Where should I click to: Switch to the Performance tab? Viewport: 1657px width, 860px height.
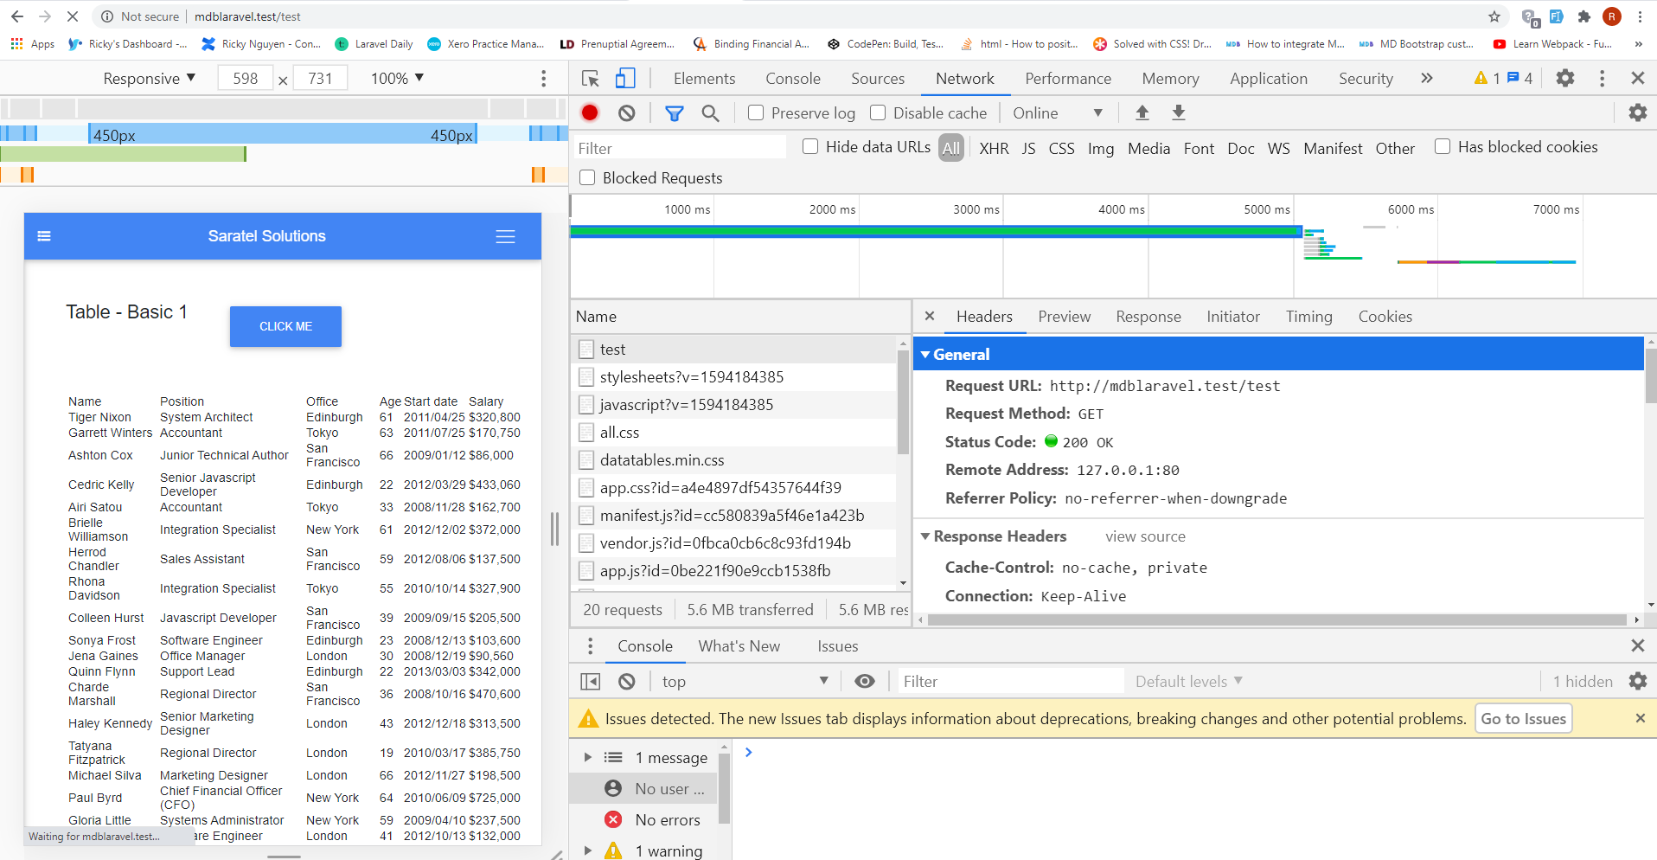click(x=1068, y=78)
